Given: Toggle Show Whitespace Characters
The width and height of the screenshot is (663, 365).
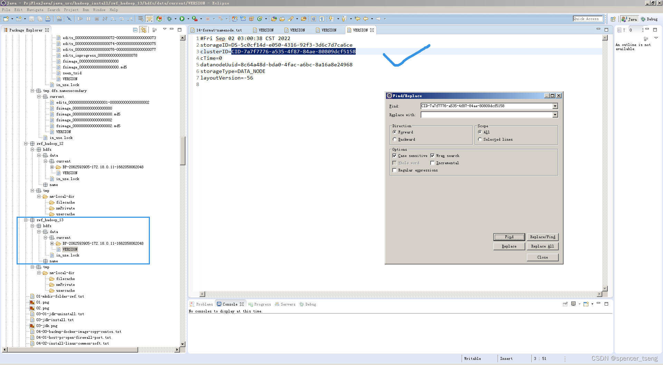Looking at the screenshot, I should point(322,19).
